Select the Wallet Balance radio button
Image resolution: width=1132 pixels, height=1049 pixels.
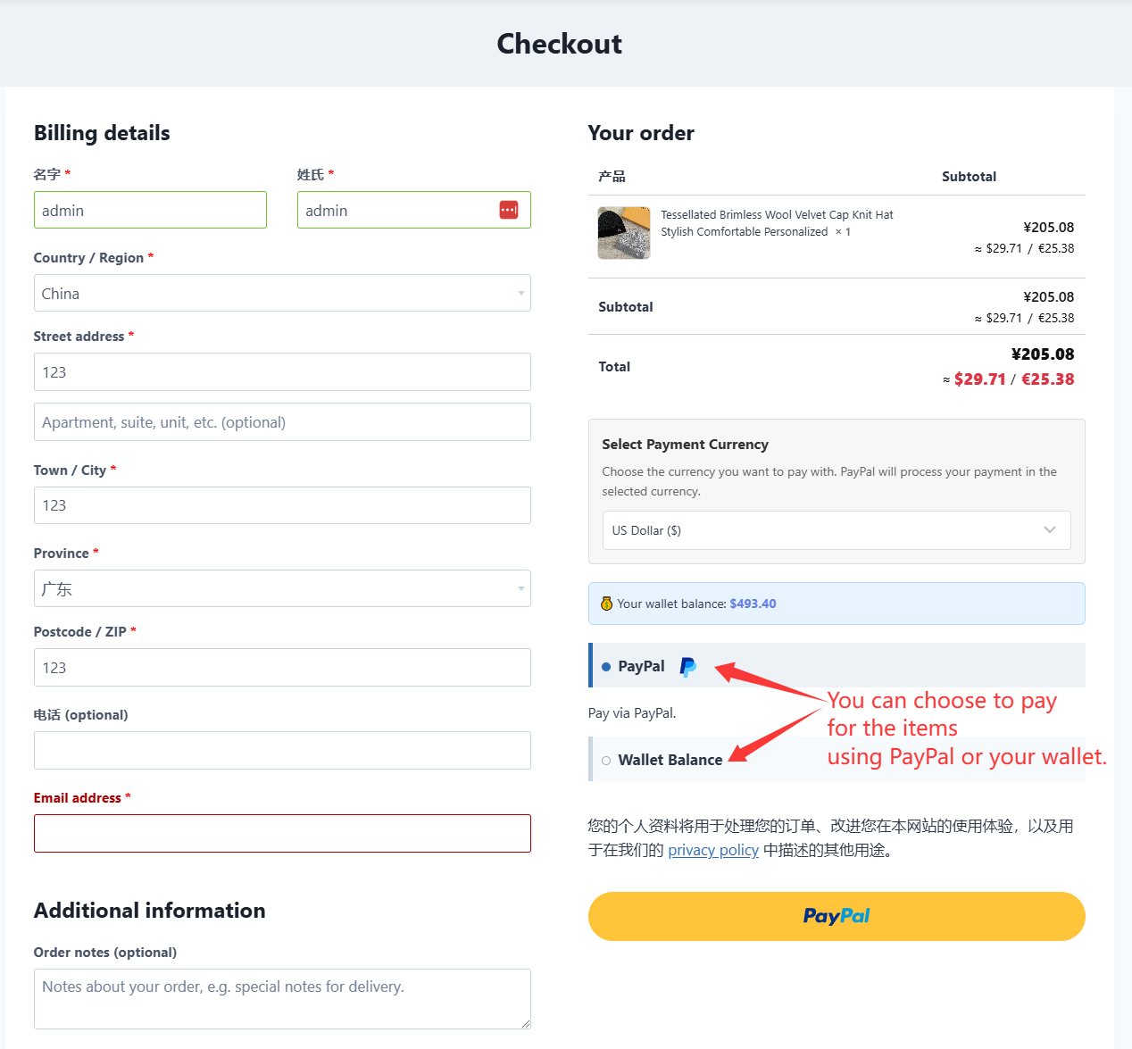point(606,761)
